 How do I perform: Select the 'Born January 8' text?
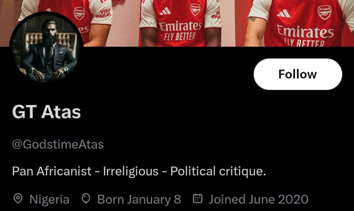coord(139,199)
